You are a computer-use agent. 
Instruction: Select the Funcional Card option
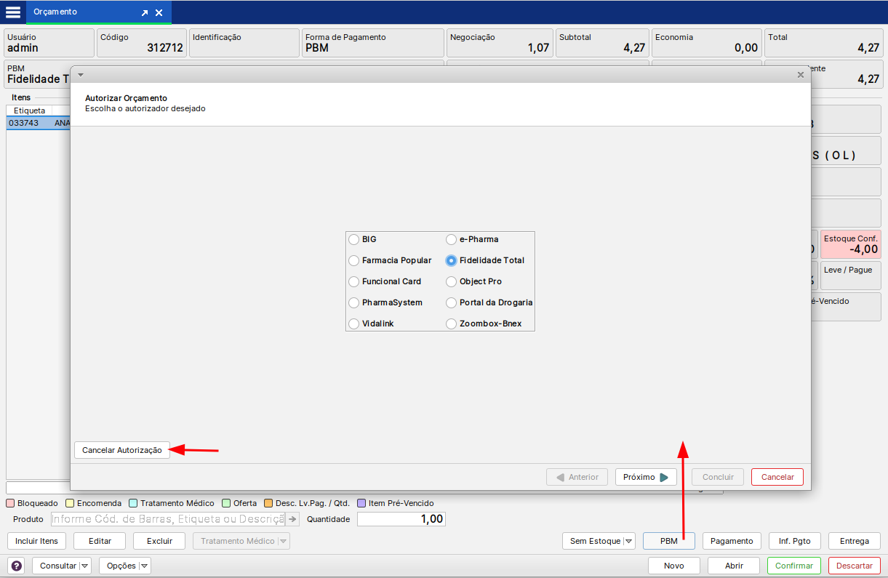pos(354,281)
